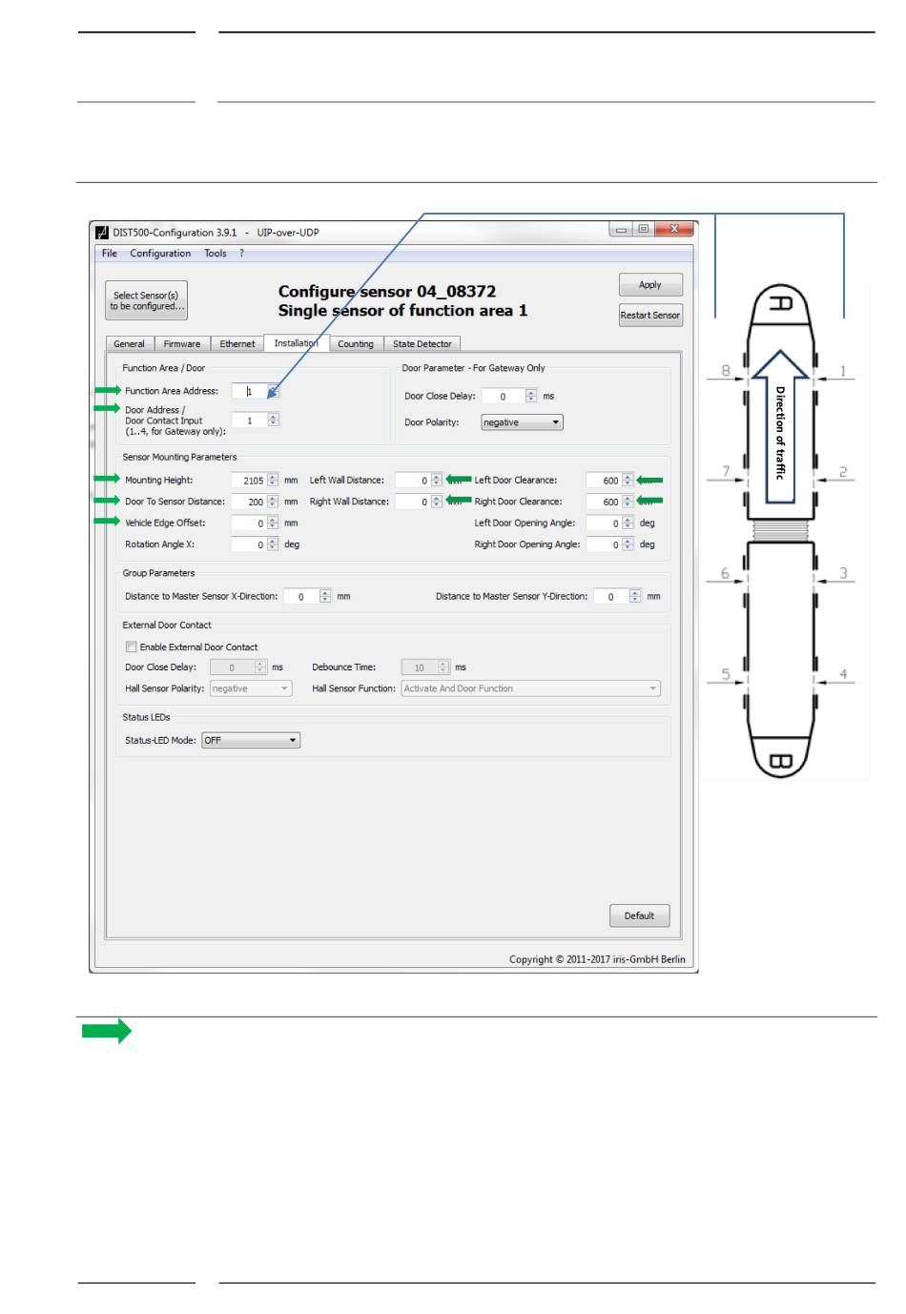Open the State Detector tab
Screen dimensions: 906x1314
[x=422, y=344]
